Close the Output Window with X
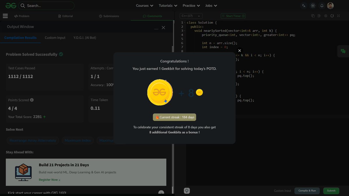Screen dimensions: 349x196 pos(163,27)
